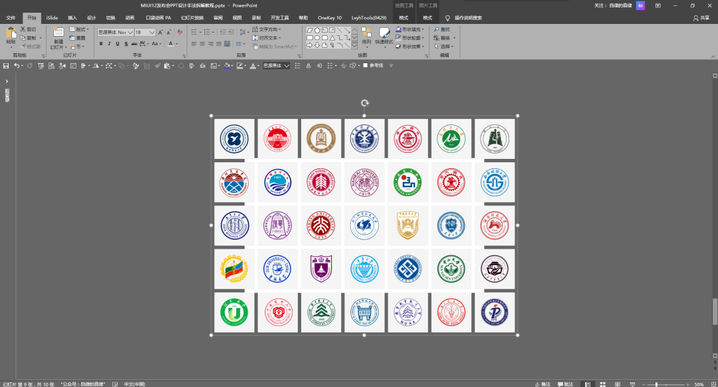Click the Save icon in the quick access toolbar
Image resolution: width=718 pixels, height=387 pixels.
(6, 66)
